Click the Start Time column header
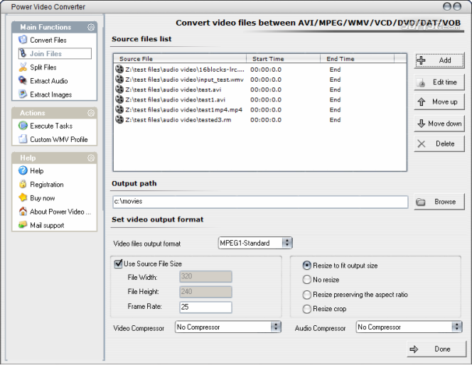The width and height of the screenshot is (472, 365). (x=283, y=59)
